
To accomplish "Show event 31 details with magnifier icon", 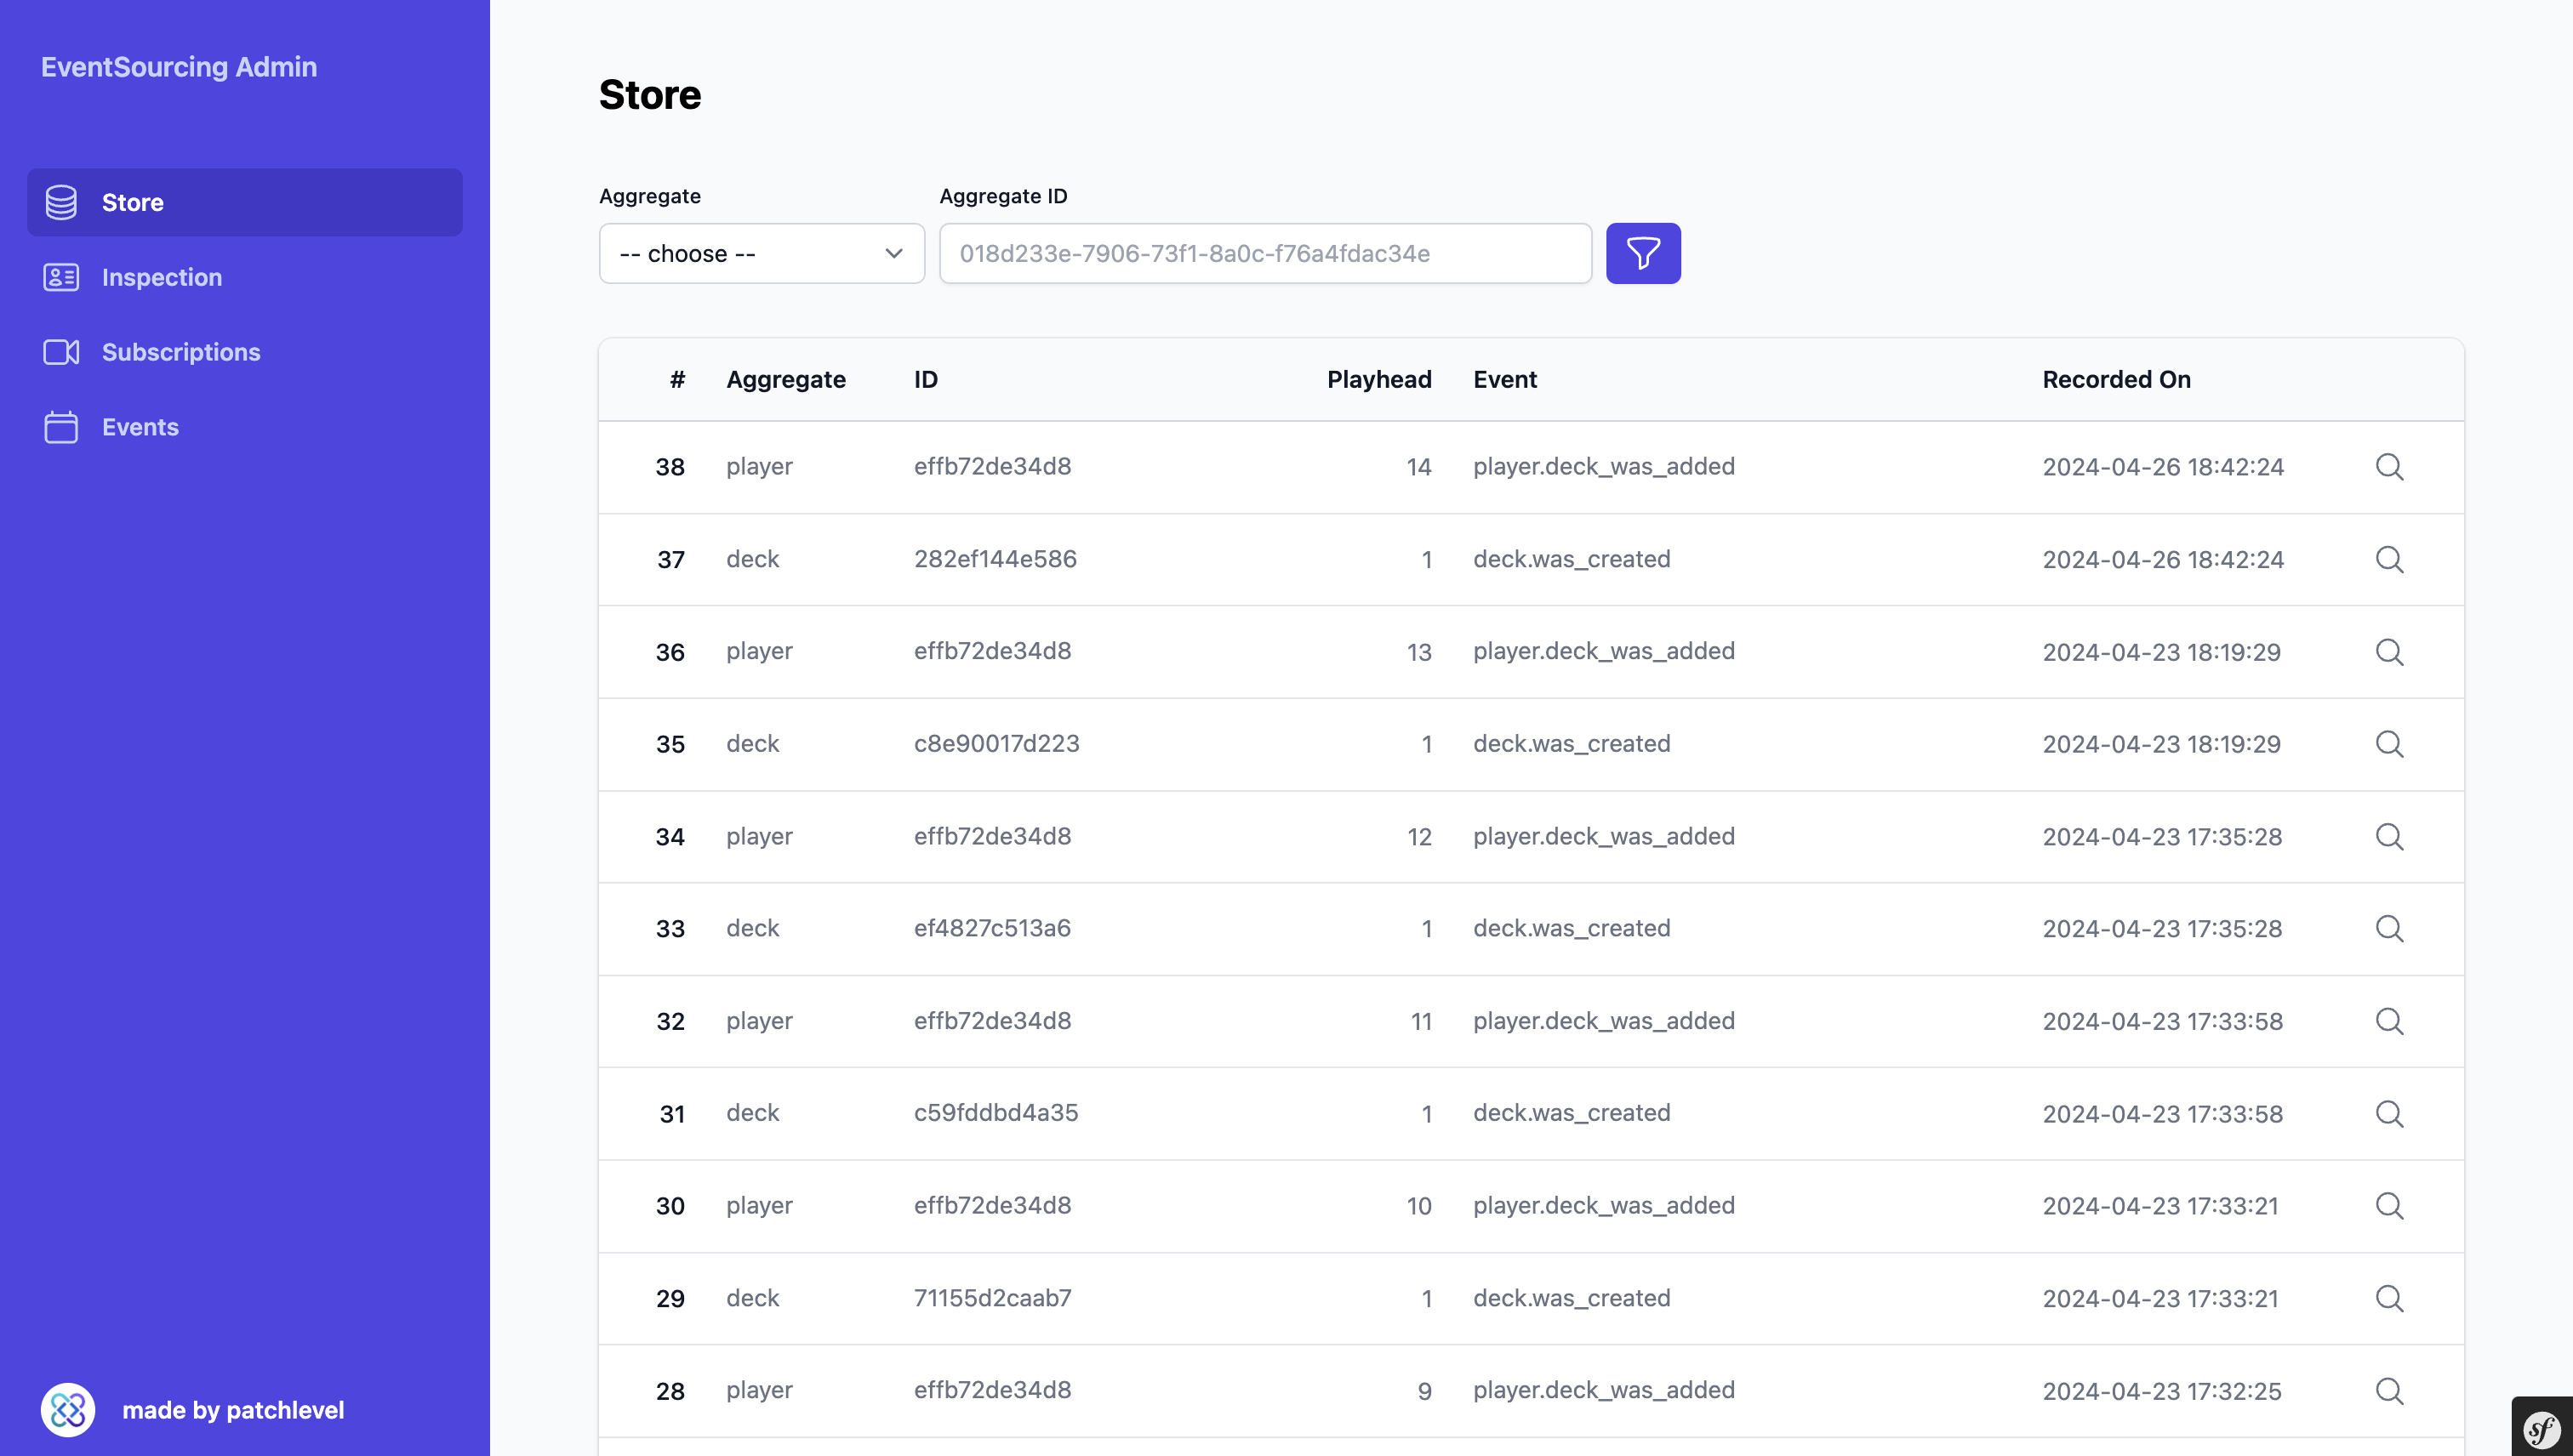I will [x=2389, y=1113].
